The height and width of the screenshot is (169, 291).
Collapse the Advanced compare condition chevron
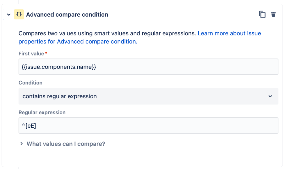click(x=9, y=15)
